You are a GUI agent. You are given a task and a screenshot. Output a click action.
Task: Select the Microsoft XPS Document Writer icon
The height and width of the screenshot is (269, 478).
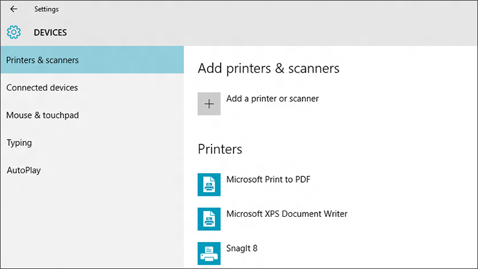point(209,218)
